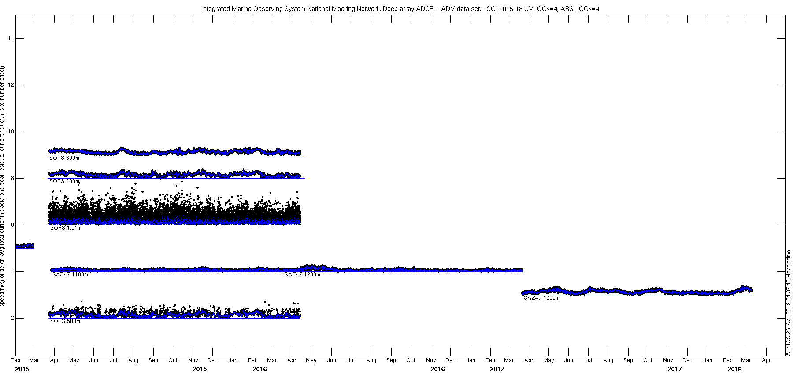Click the SOFS 800m series label
The height and width of the screenshot is (374, 793).
64,158
